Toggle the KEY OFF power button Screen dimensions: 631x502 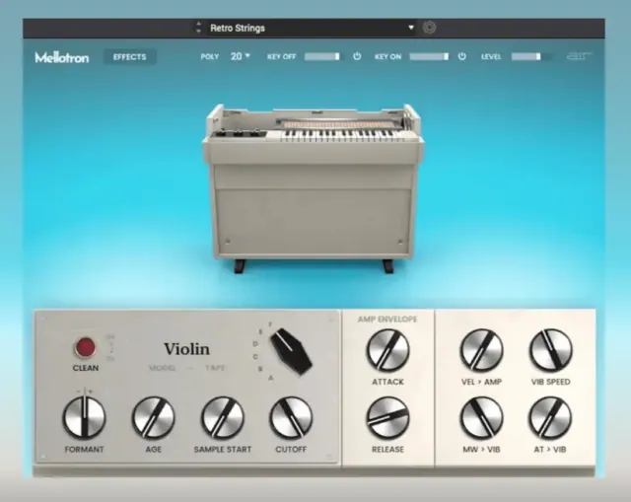[357, 56]
